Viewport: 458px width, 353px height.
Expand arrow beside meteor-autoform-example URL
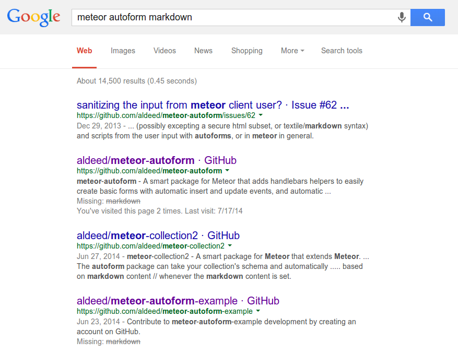258,311
